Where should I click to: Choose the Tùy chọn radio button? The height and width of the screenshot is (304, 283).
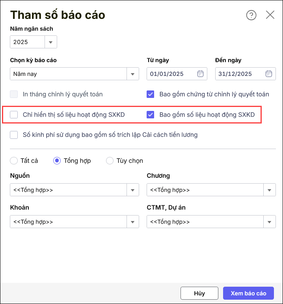tap(110, 160)
